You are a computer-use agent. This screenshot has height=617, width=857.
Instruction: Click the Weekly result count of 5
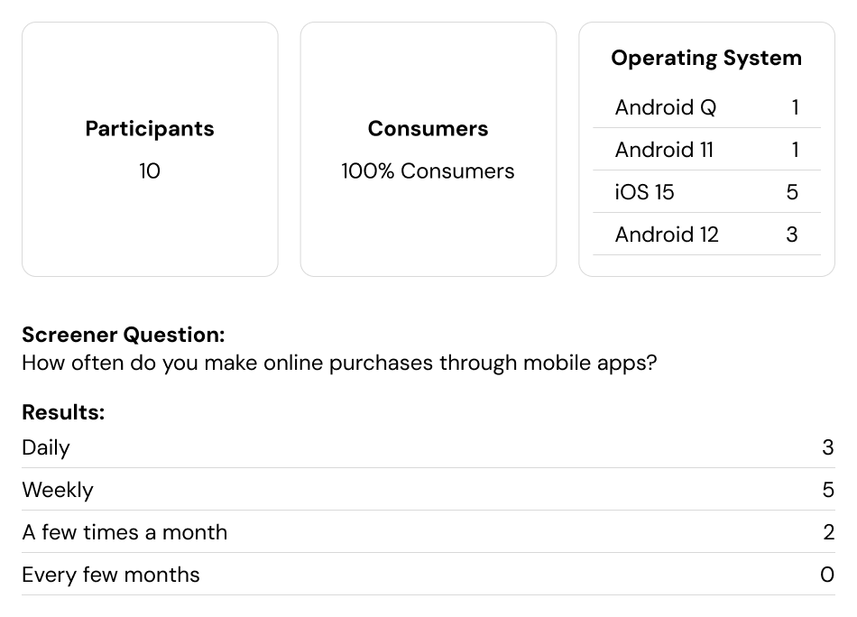[x=828, y=490]
